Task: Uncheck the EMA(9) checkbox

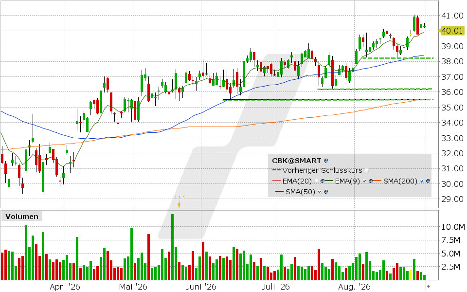Action: click(x=364, y=181)
